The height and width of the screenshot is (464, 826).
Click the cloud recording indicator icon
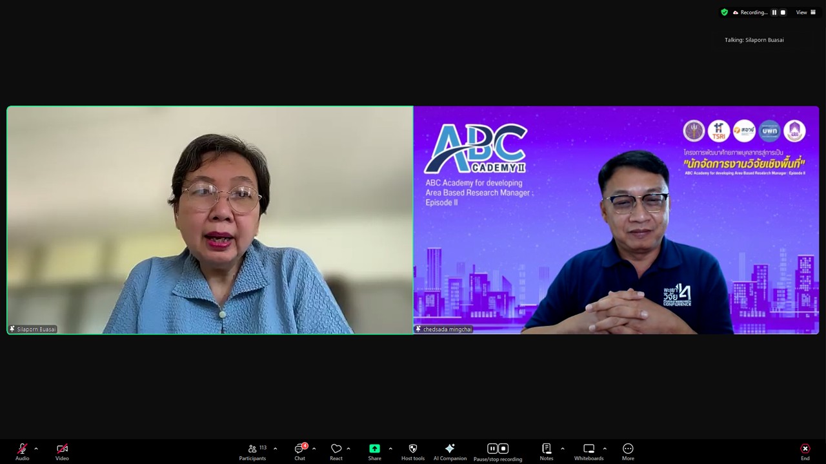[x=736, y=12]
